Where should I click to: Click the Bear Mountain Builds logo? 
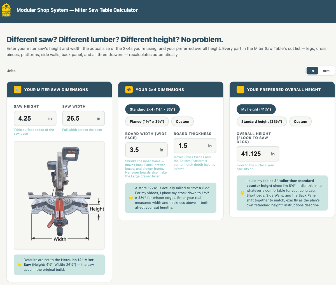tap(6, 10)
